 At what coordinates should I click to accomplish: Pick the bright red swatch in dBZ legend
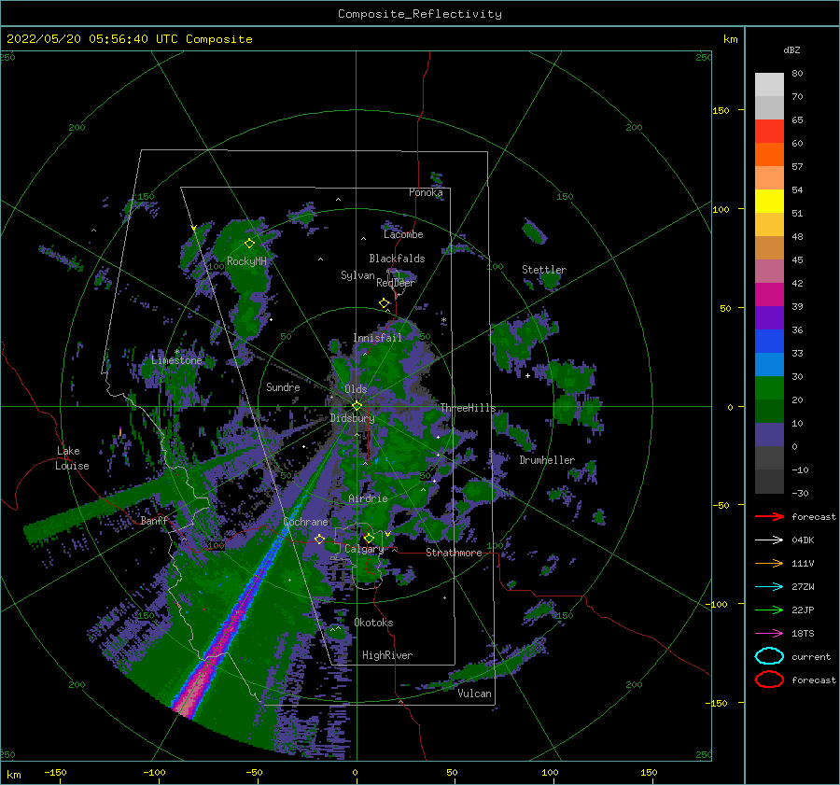tap(769, 132)
